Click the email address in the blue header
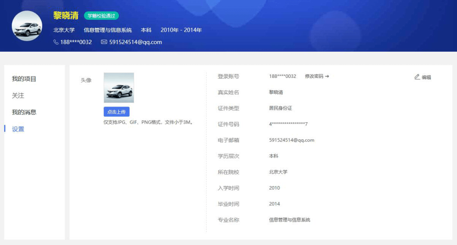The height and width of the screenshot is (245, 457). pyautogui.click(x=135, y=42)
